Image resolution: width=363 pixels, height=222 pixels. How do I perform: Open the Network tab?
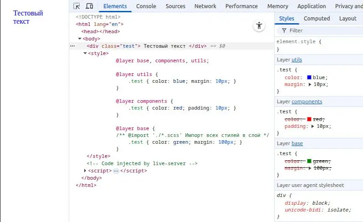tap(205, 6)
